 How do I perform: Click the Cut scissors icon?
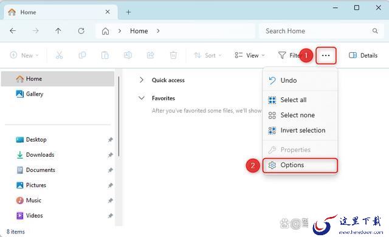[60, 55]
